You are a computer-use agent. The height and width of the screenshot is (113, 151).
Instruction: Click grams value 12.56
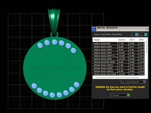coord(121,59)
